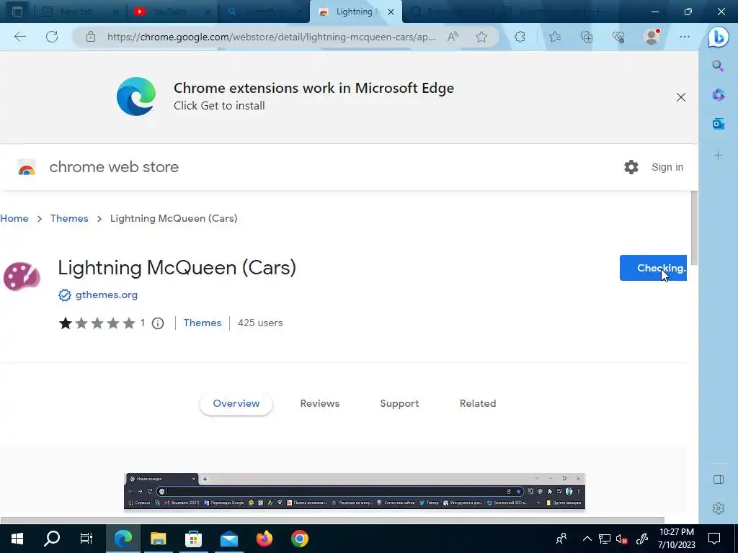Click the taskbar clock showing 10:27 PM
The width and height of the screenshot is (738, 553).
[676, 539]
